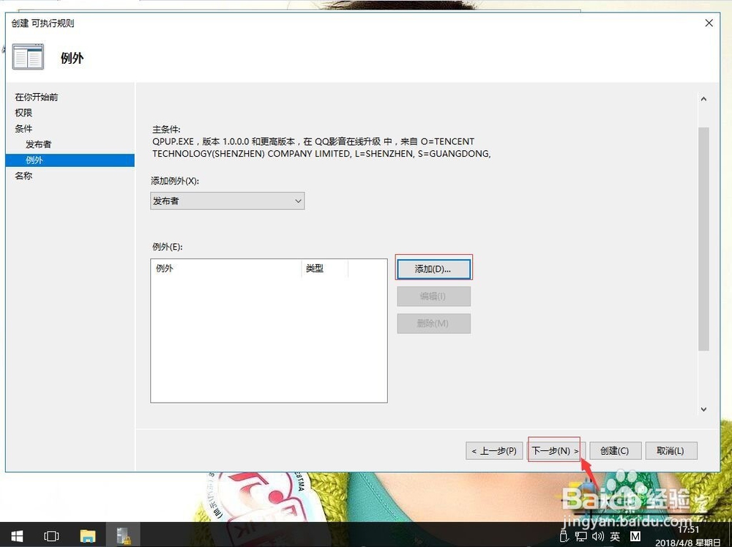Click the 添加(D) button to add exception
Image resolution: width=732 pixels, height=547 pixels.
coord(433,268)
